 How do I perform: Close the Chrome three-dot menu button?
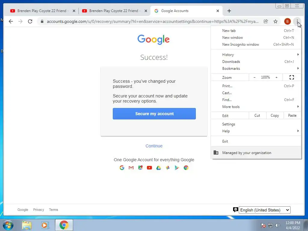[297, 21]
